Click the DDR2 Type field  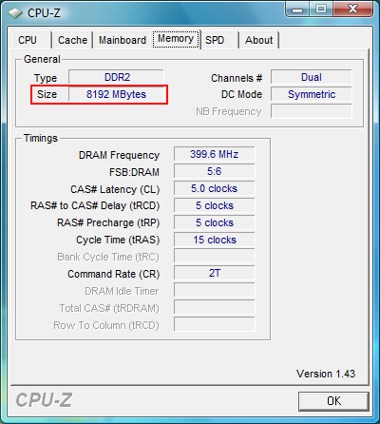tap(116, 77)
